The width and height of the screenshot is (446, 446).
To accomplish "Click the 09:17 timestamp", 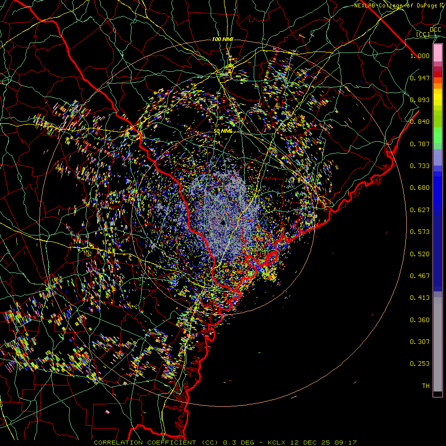I will (x=345, y=443).
